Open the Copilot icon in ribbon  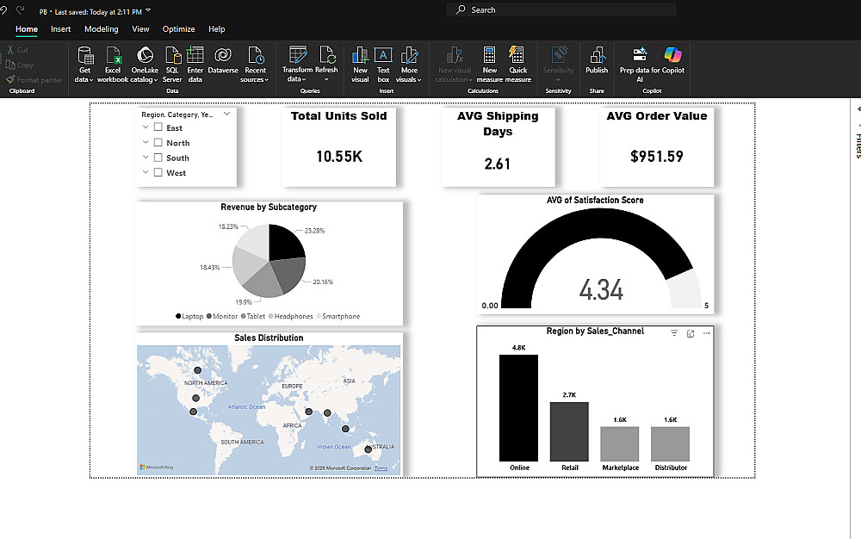673,56
